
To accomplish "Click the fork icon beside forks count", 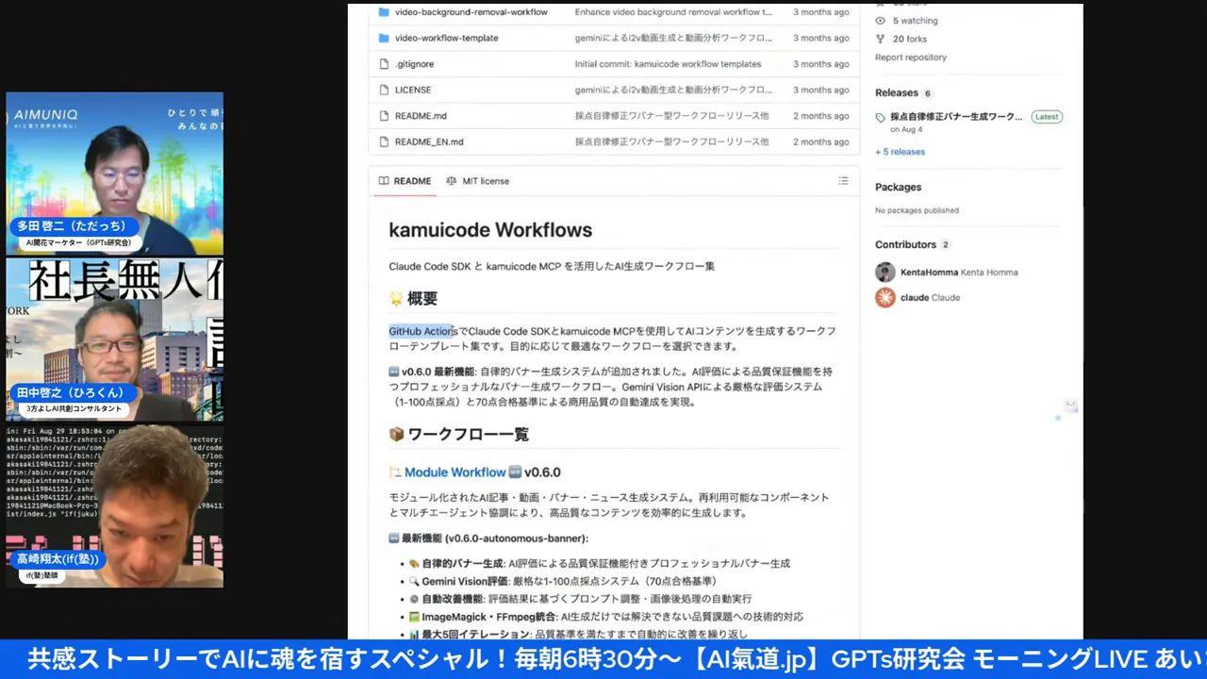I will pyautogui.click(x=881, y=39).
